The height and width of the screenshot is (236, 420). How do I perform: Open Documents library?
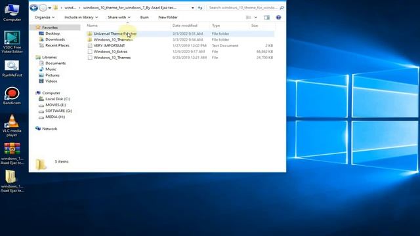55,63
